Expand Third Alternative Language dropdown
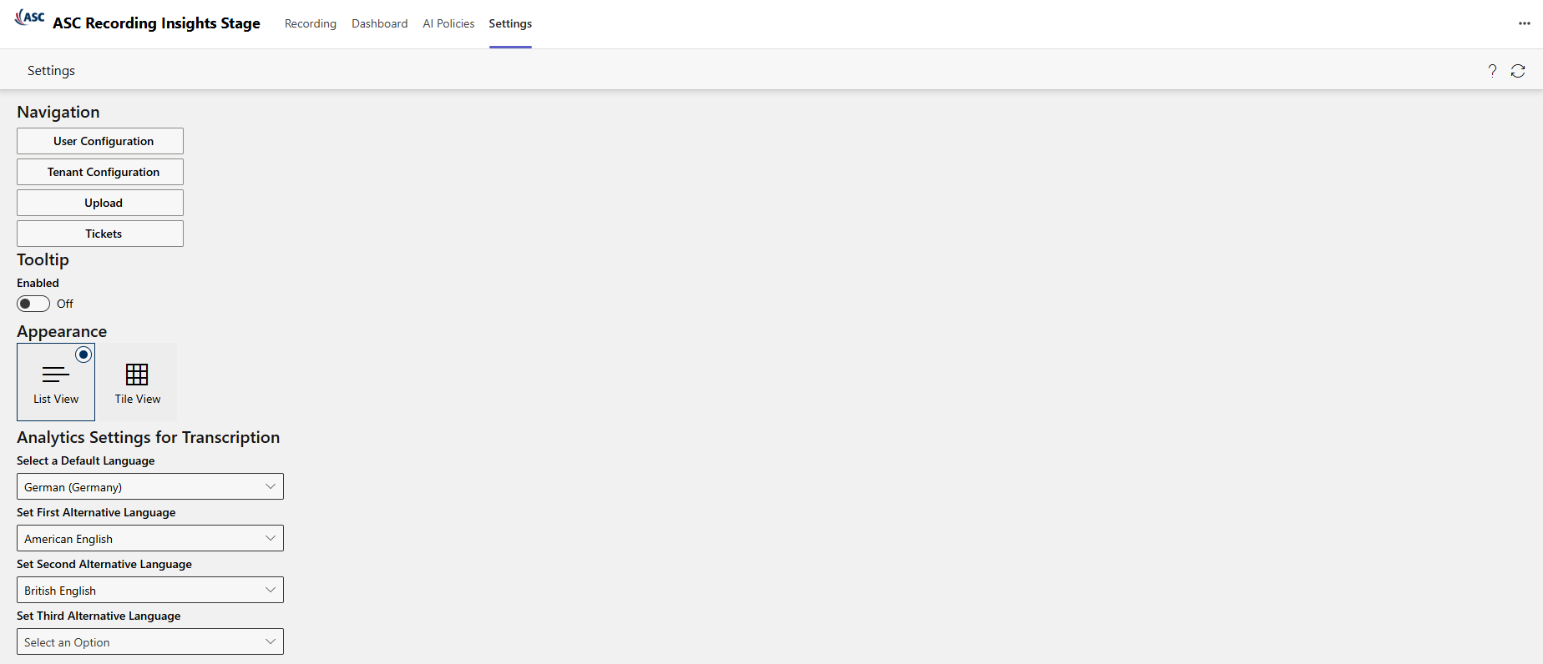Image resolution: width=1543 pixels, height=664 pixels. pos(150,641)
